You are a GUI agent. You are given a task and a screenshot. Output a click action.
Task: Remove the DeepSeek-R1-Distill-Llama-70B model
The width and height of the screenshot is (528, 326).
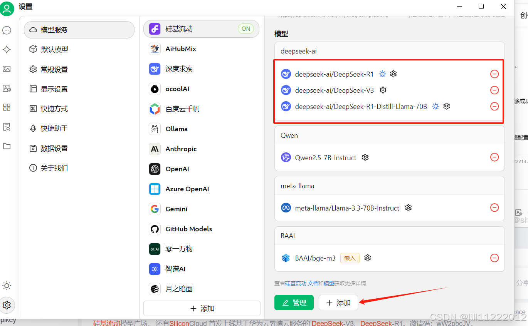tap(494, 106)
